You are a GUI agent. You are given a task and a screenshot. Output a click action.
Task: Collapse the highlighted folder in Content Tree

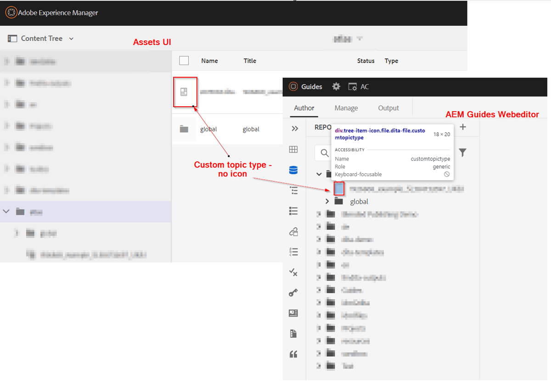[6, 211]
